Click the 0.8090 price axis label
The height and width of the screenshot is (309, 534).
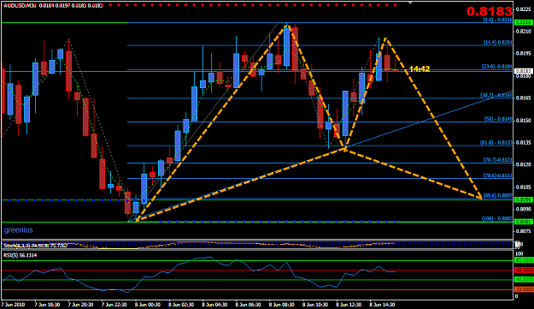524,210
